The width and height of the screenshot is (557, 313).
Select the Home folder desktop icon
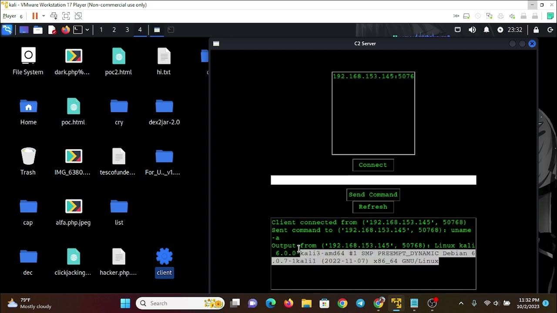[28, 112]
